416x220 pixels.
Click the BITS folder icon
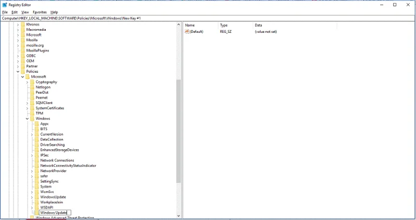pyautogui.click(x=37, y=129)
